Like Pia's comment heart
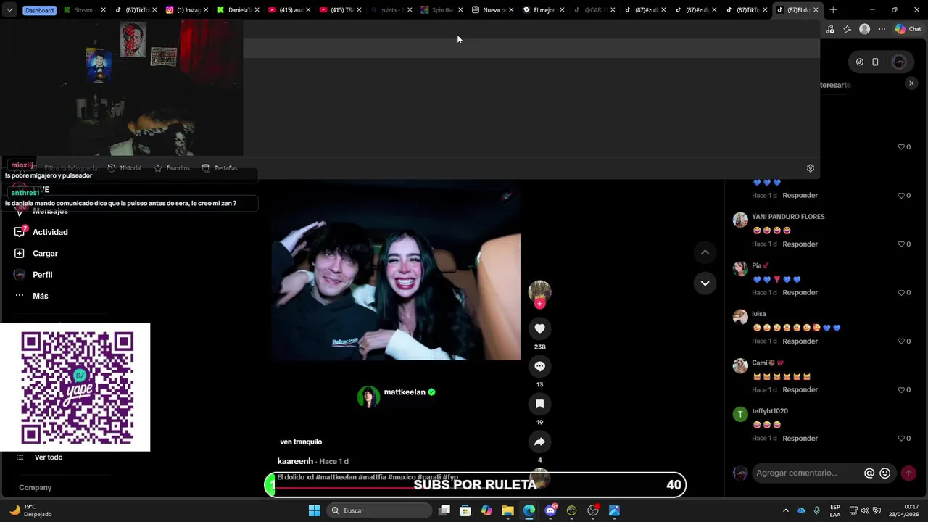 click(901, 293)
